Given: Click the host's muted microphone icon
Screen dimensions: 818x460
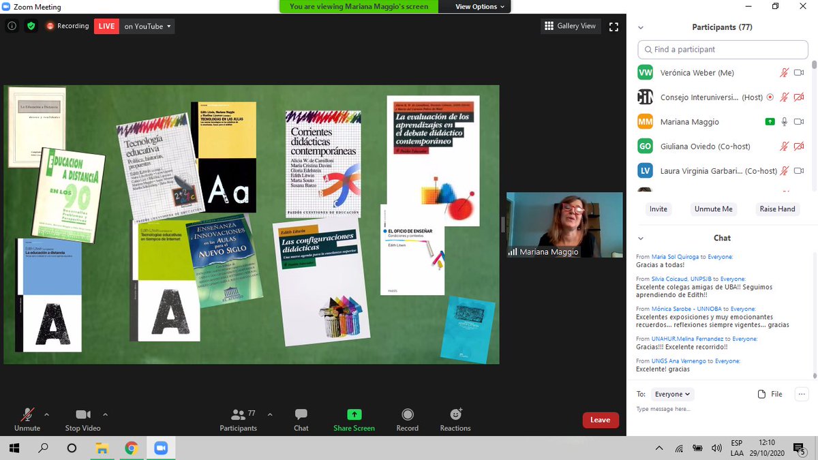Looking at the screenshot, I should pyautogui.click(x=785, y=97).
